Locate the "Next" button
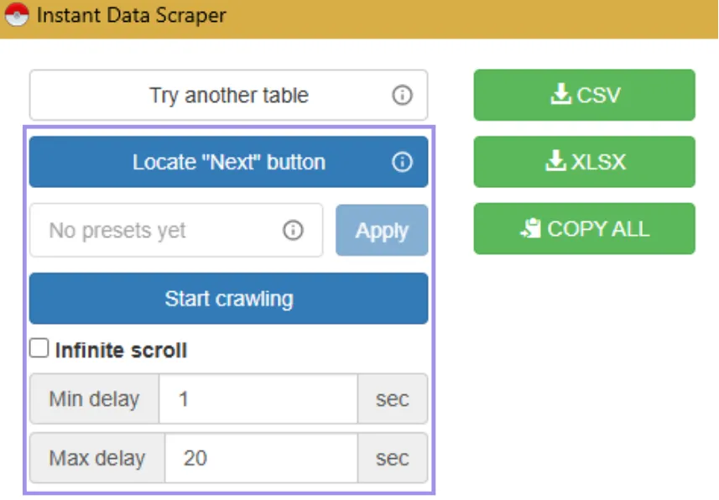This screenshot has width=719, height=500. pos(228,162)
